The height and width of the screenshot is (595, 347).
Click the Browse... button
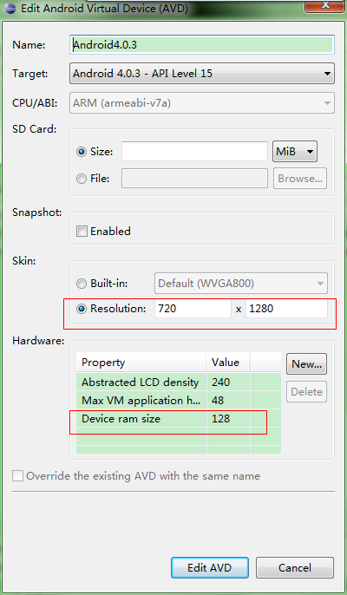tap(300, 179)
